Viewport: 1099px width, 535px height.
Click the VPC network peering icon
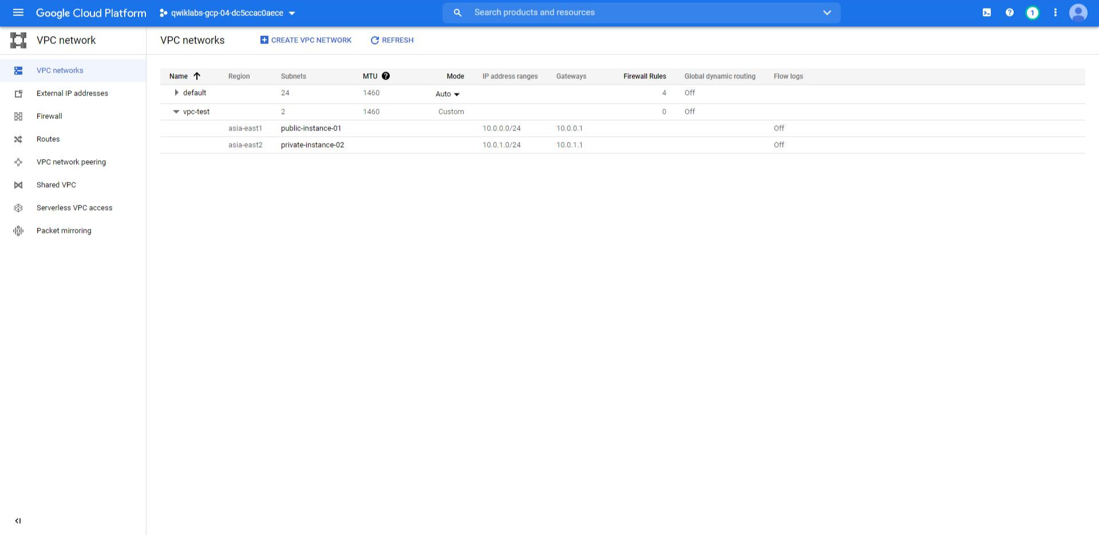pyautogui.click(x=18, y=162)
